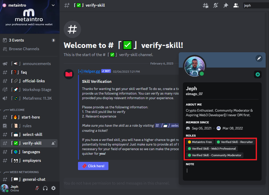
Task: Click the metaintro server boost icon
Action: click(4, 5)
